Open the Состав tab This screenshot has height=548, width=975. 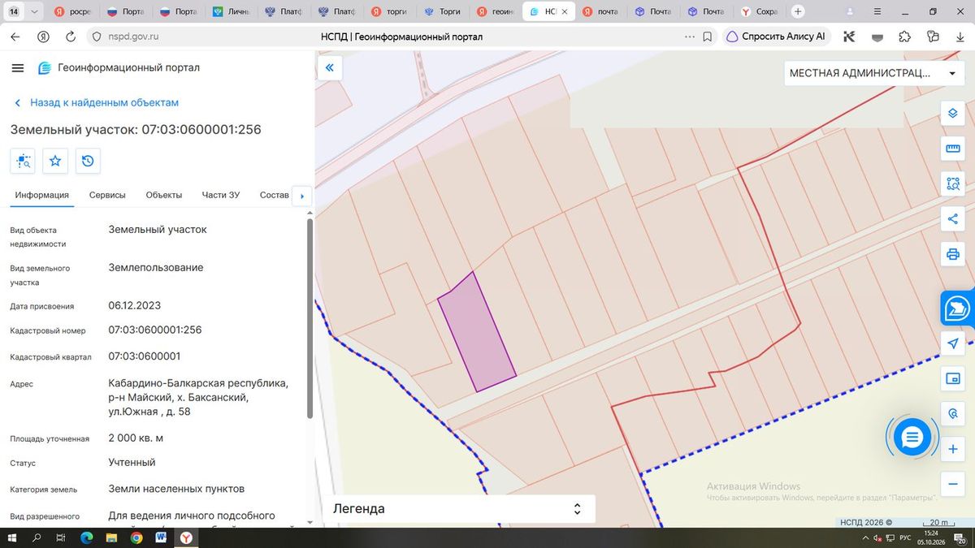[x=274, y=195]
